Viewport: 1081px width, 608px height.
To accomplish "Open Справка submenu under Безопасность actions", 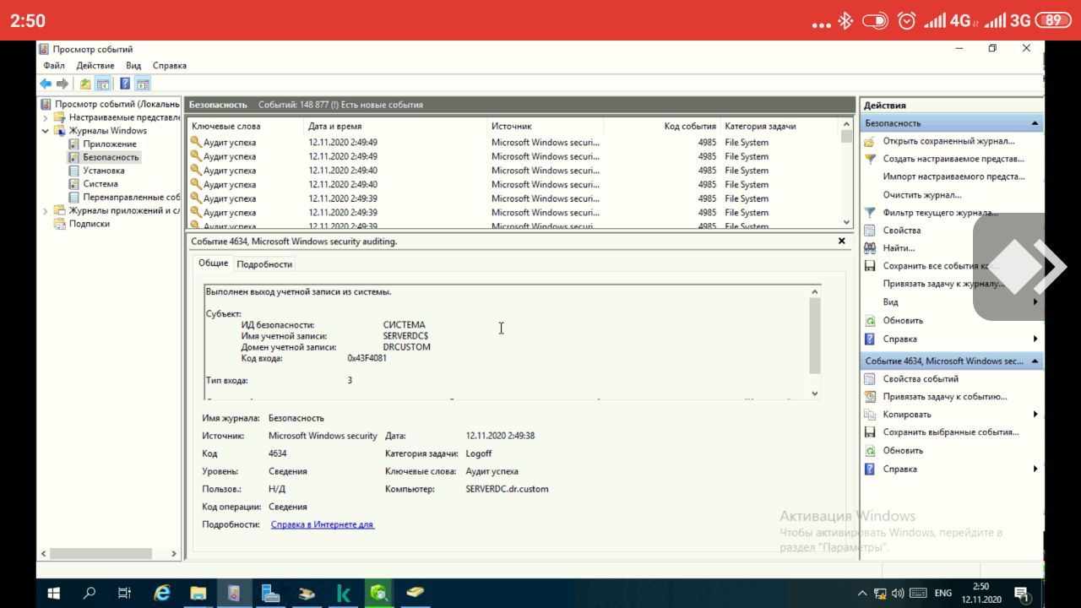I will tap(952, 339).
